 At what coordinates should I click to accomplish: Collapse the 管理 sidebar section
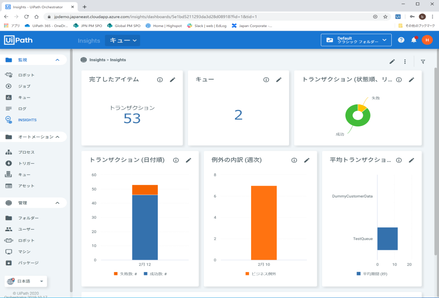(57, 203)
